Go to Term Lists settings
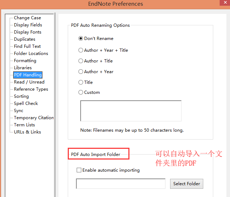This screenshot has width=230, height=197. click(x=24, y=125)
